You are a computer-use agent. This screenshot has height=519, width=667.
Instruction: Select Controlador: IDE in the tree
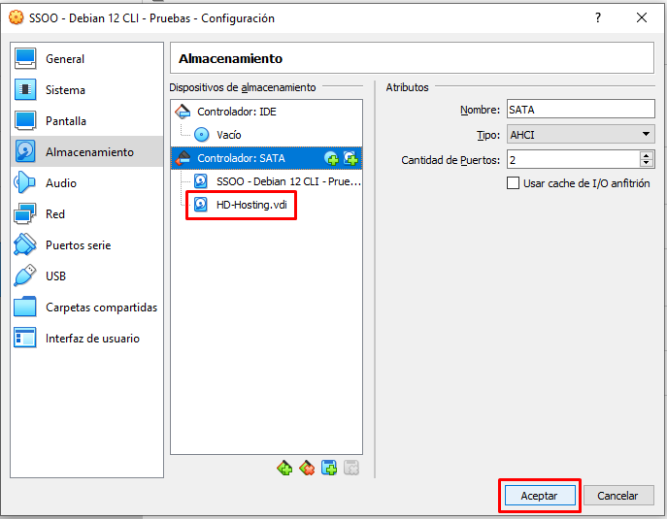click(x=236, y=112)
